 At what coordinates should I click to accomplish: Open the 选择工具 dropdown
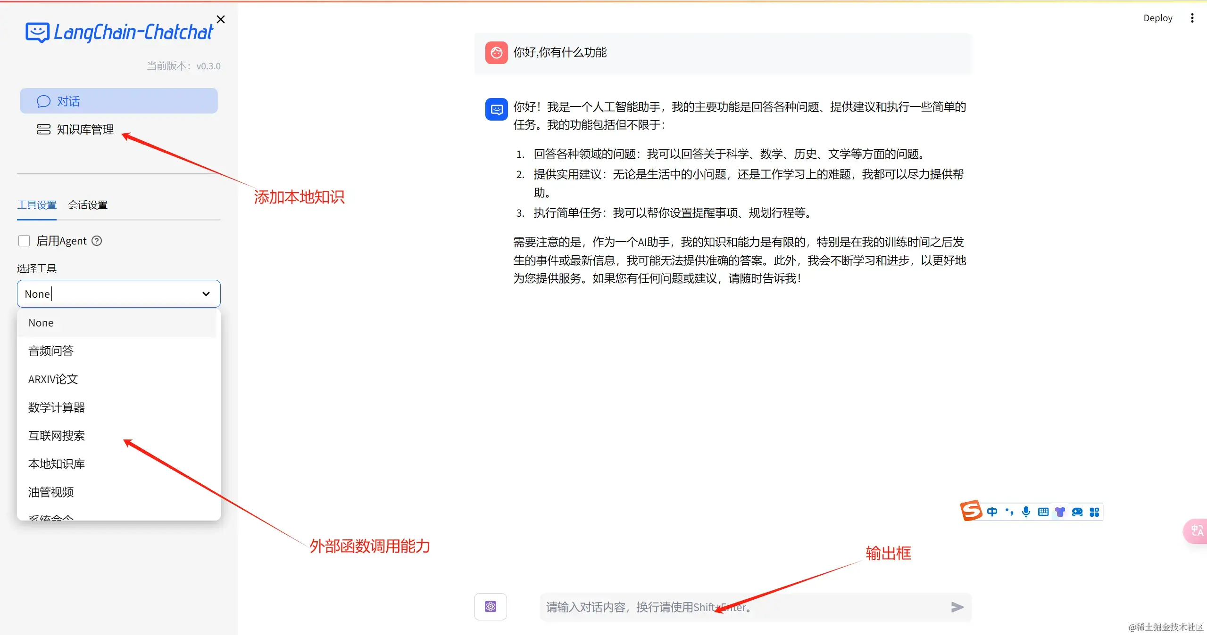tap(118, 293)
